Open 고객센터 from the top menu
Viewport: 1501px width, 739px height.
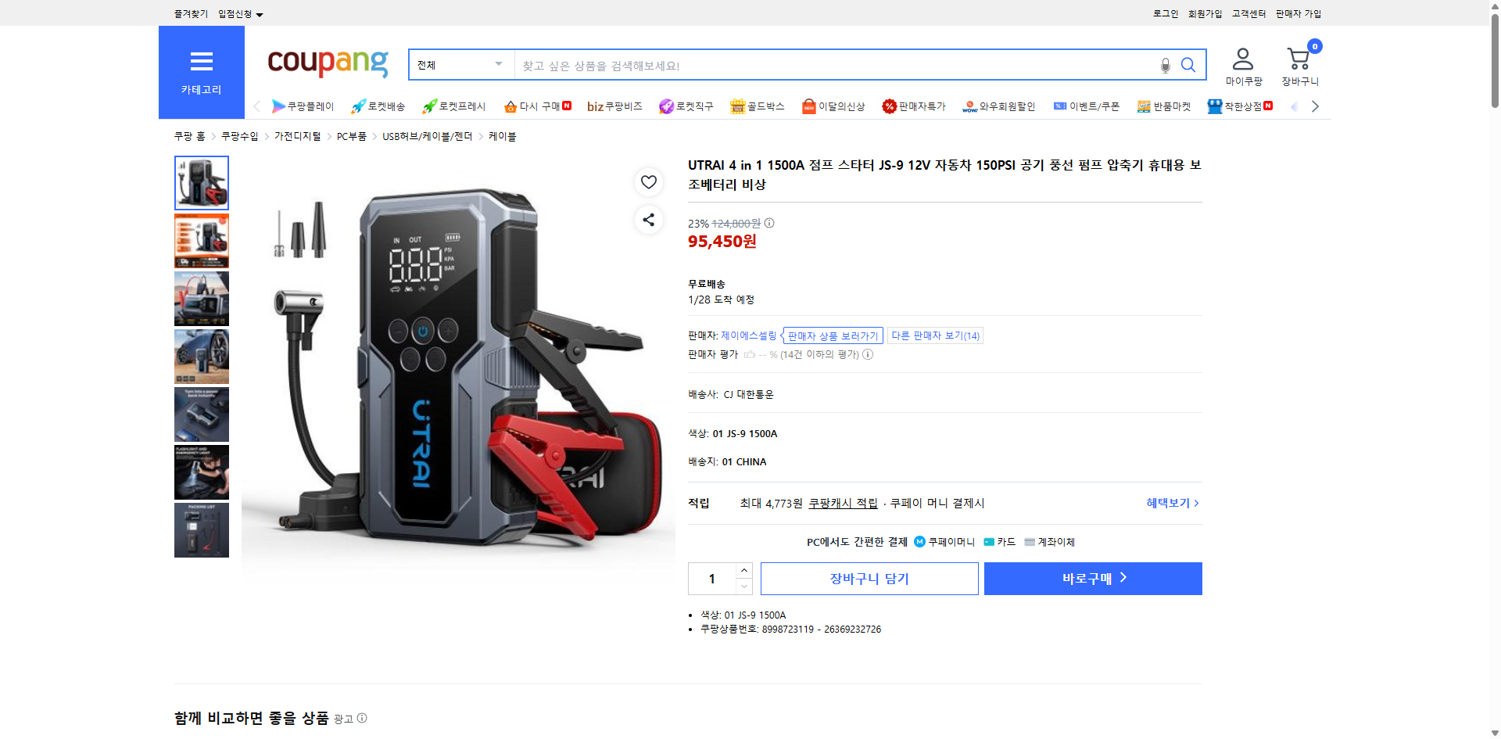(x=1248, y=13)
